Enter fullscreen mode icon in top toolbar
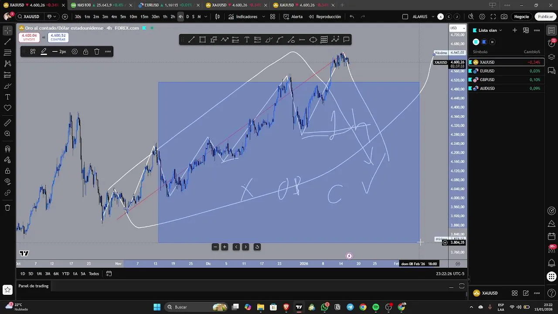558x314 pixels. click(x=493, y=17)
